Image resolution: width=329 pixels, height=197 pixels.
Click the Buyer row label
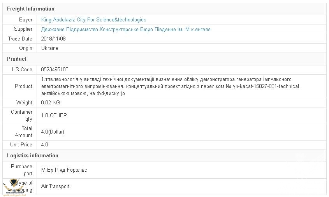(x=26, y=20)
